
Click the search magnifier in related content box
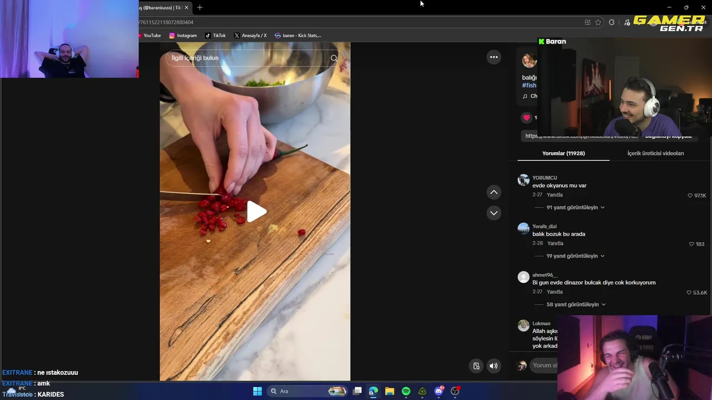click(x=334, y=58)
